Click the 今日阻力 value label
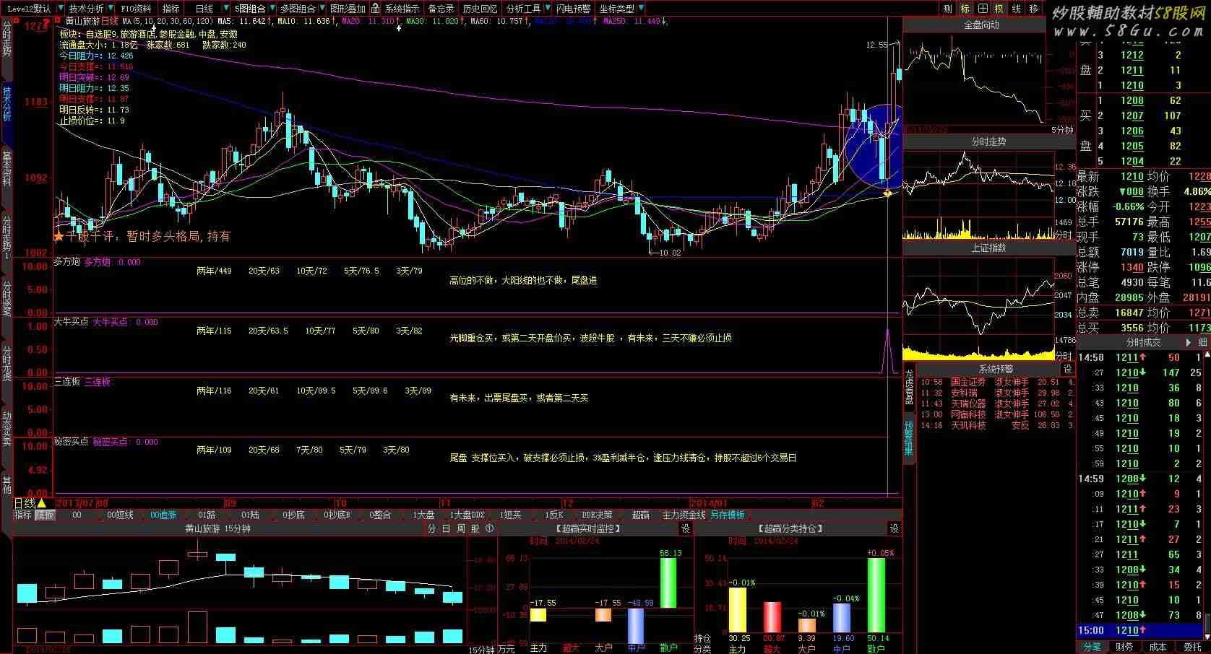This screenshot has width=1211, height=654. point(96,56)
